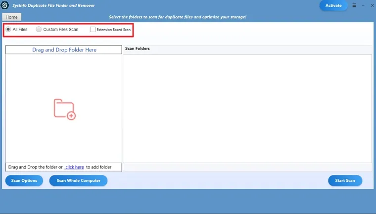Click Scan Whole Computer button
Image resolution: width=376 pixels, height=214 pixels.
tap(78, 180)
